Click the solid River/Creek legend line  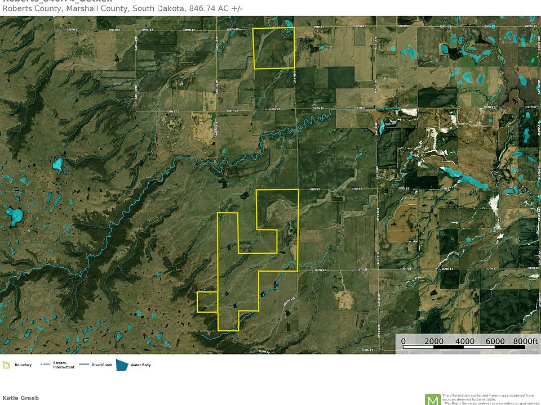(84, 364)
